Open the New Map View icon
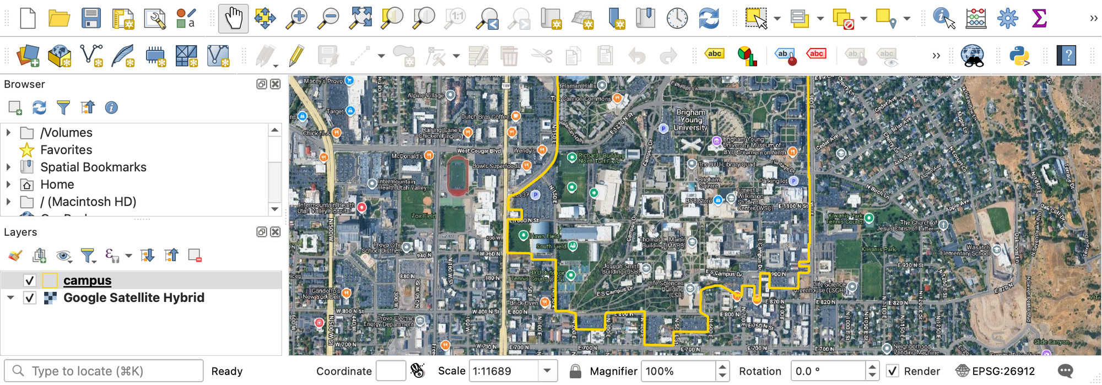Viewport: 1102px width, 385px height. click(551, 18)
